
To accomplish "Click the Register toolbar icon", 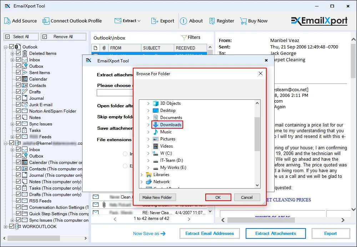I will point(212,21).
